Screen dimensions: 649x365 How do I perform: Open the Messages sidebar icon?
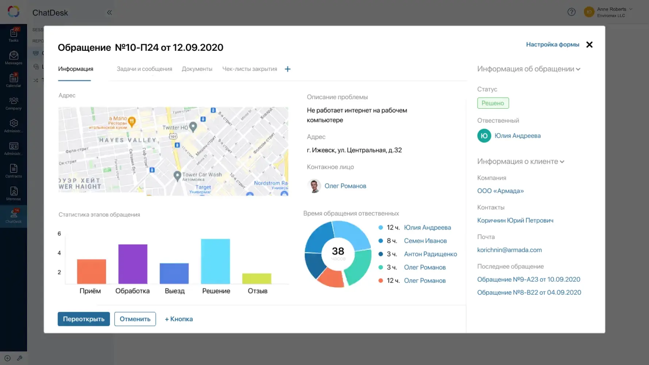point(14,58)
